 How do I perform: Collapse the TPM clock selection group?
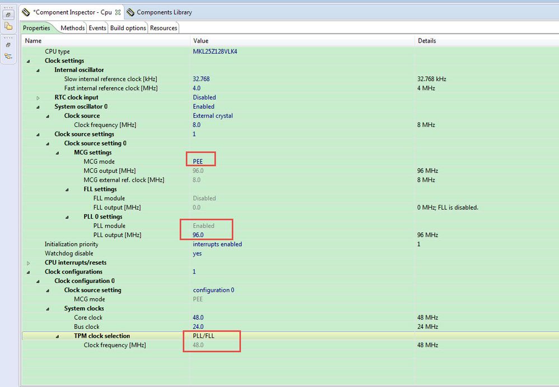[57, 337]
